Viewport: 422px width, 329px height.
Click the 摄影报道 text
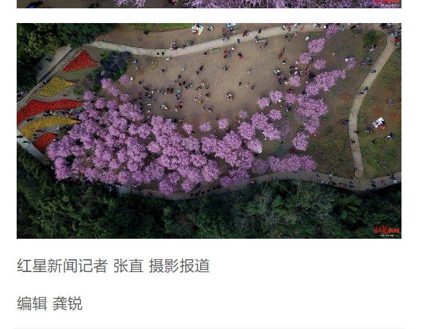point(179,266)
